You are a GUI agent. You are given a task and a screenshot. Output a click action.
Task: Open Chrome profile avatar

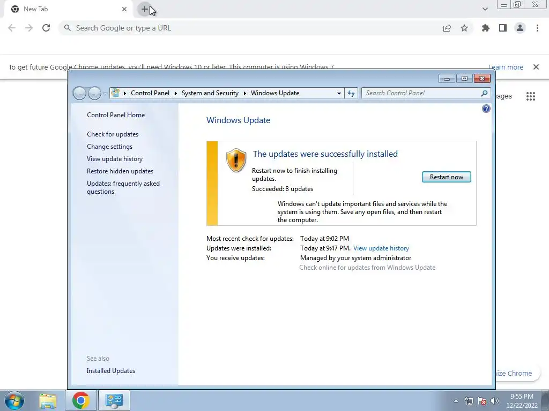(520, 28)
